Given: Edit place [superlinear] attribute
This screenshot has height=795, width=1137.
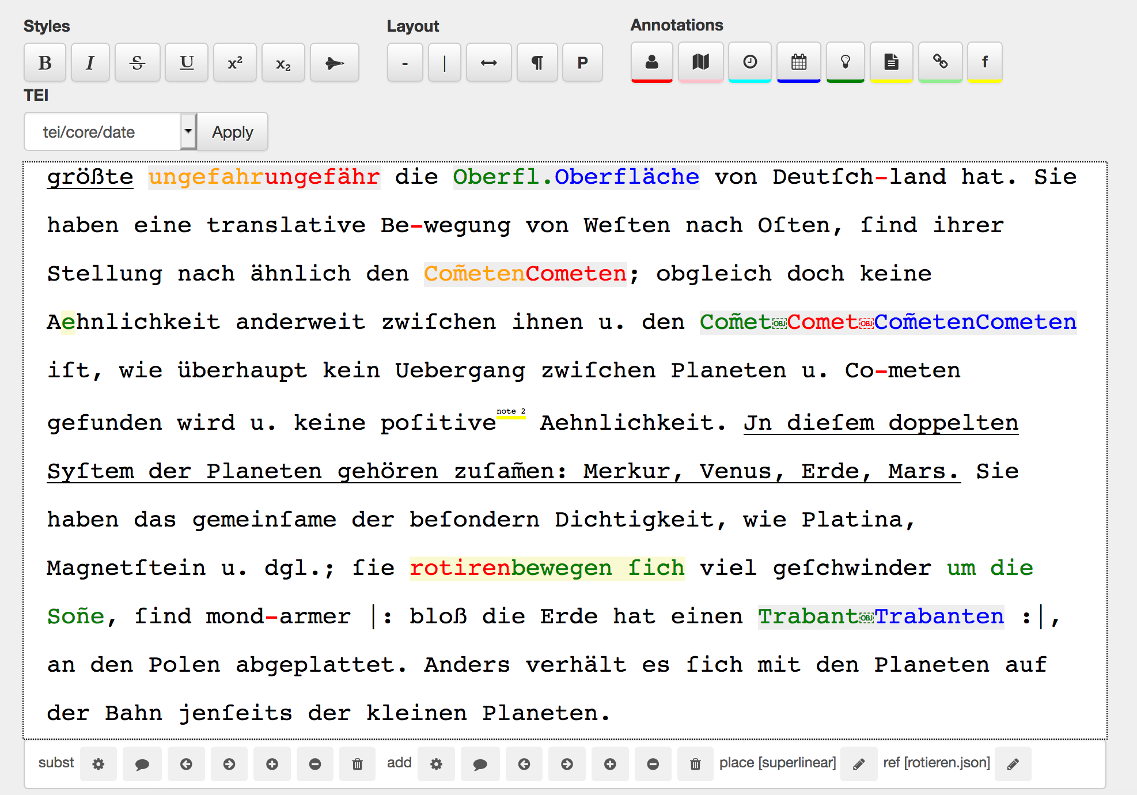Looking at the screenshot, I should (859, 764).
